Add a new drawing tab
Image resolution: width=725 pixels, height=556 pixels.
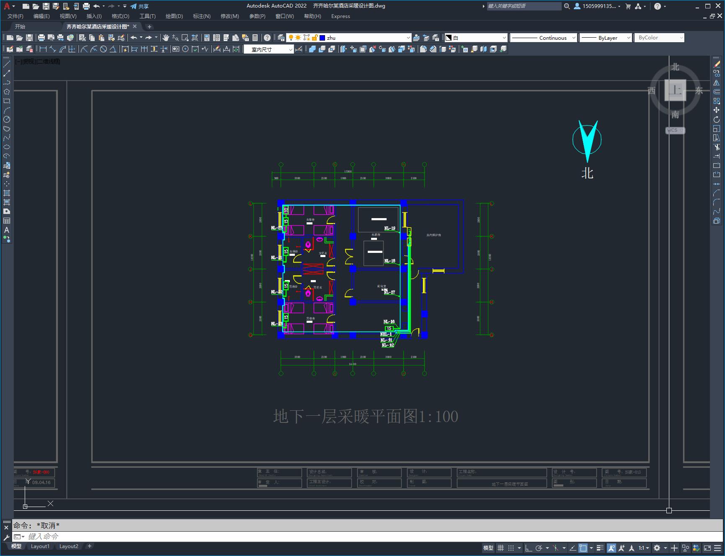click(x=150, y=26)
